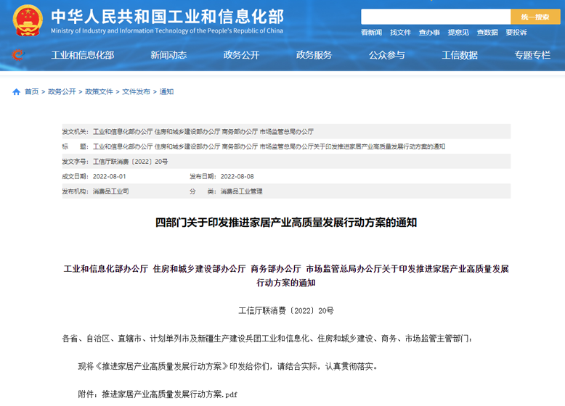Click the article heading 四部门关于印发推进家居产业高质量发展行动方案的通知
Screen dimensions: 565x406
286,223
